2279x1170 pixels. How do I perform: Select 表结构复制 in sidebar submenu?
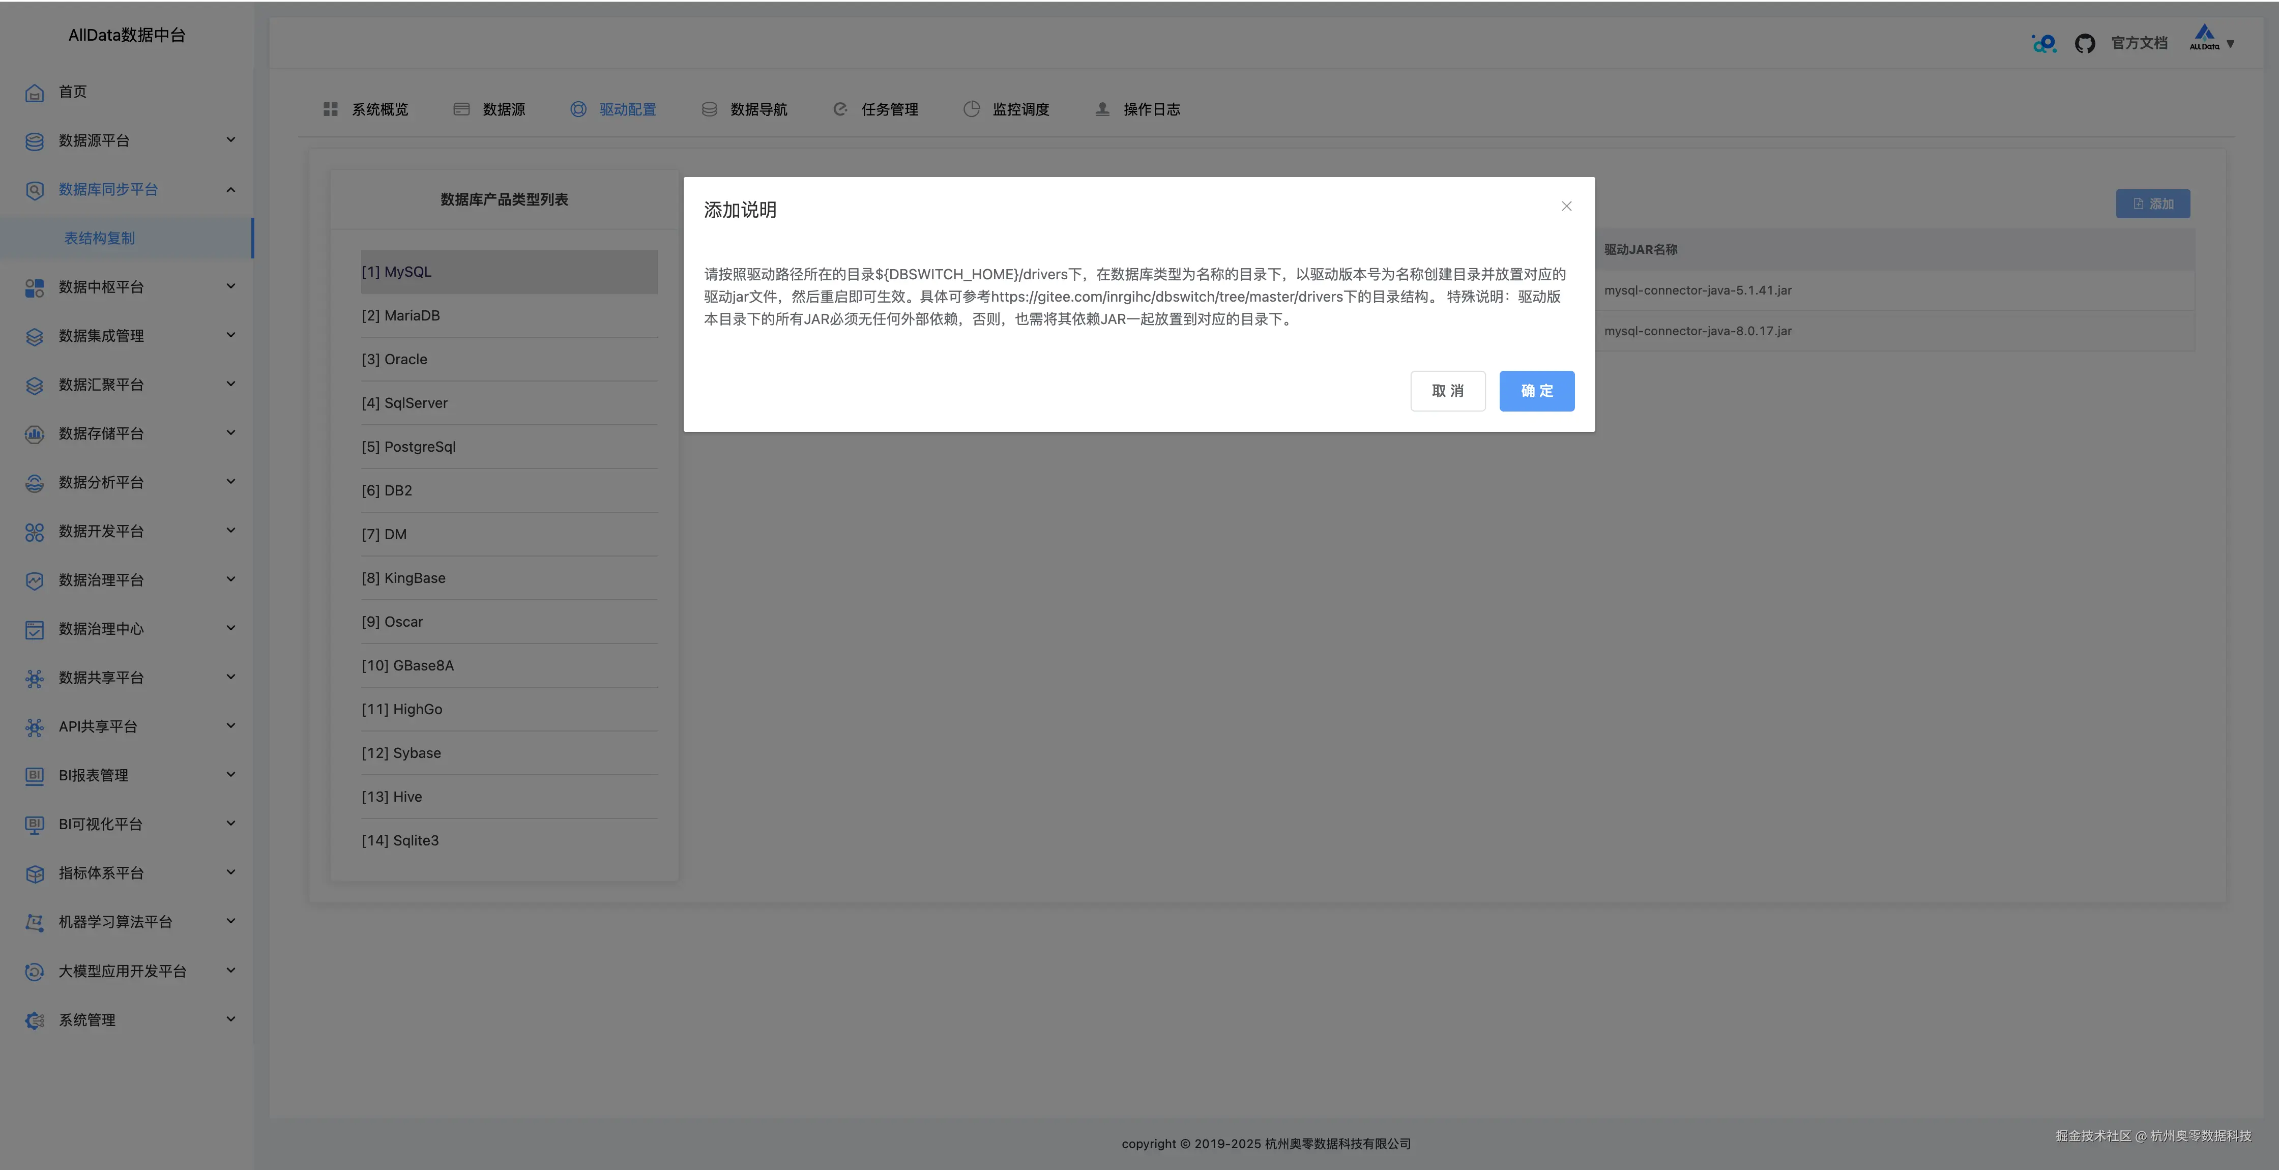coord(100,238)
